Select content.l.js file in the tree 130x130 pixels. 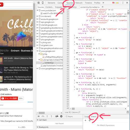tap(49, 63)
